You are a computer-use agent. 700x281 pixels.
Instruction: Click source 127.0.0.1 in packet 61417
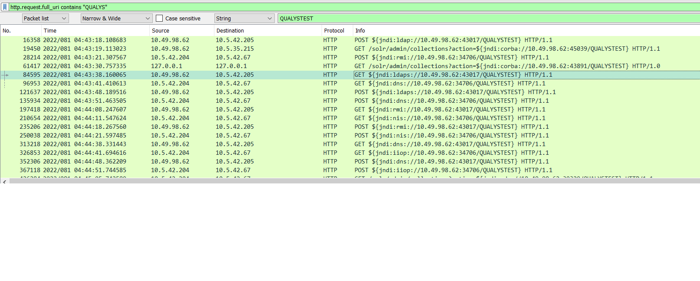167,66
